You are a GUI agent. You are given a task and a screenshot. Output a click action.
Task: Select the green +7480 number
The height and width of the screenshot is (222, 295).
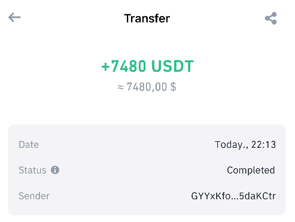tap(123, 66)
